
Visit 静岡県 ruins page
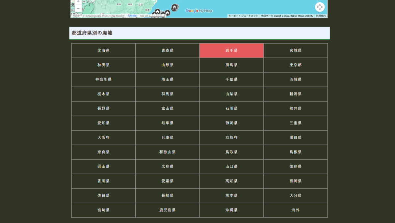coord(231,123)
